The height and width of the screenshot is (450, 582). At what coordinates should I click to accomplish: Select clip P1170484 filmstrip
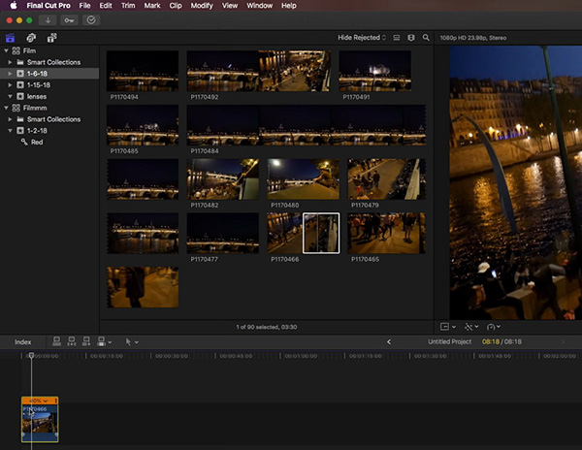(x=307, y=125)
